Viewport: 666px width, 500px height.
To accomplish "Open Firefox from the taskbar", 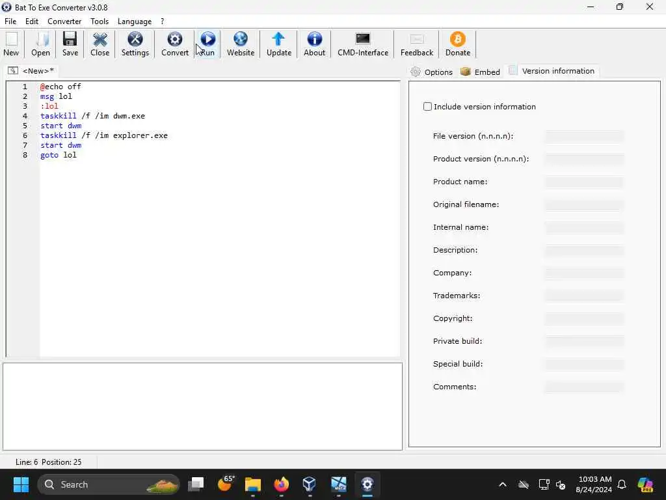I will 281,484.
